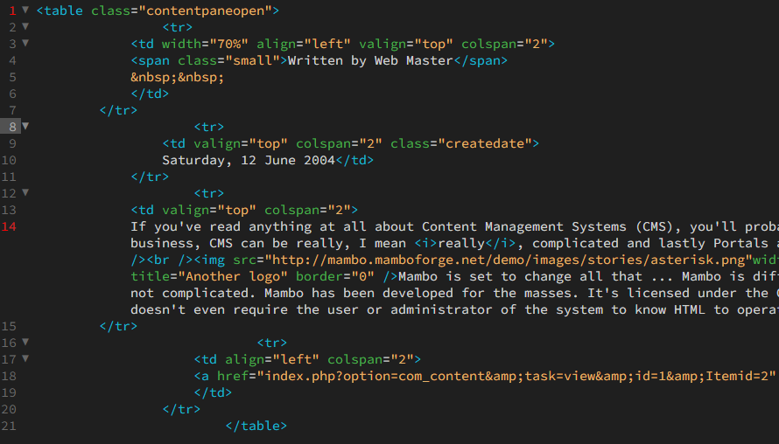Click the mamboforge asterisk.png image URL

point(509,260)
